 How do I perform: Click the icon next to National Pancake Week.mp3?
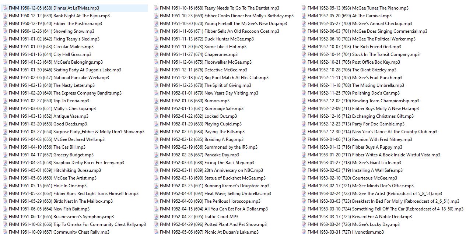(5, 78)
